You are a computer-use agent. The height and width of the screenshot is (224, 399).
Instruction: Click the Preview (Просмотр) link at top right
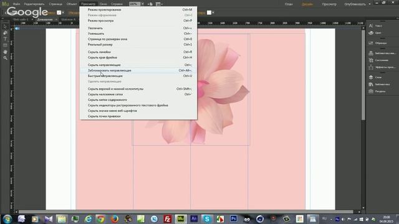point(329,4)
